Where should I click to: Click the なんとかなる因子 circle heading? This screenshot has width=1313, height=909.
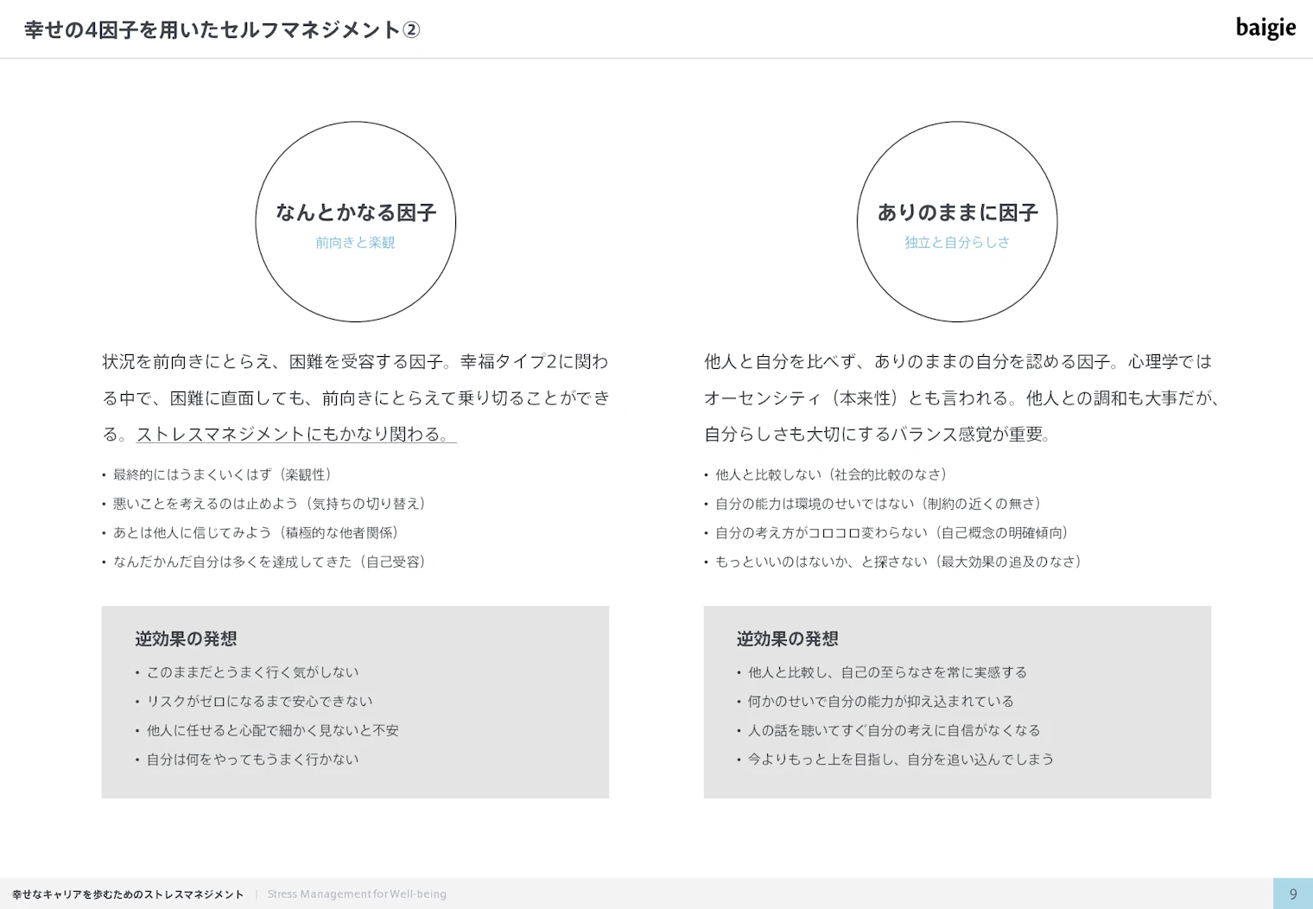[356, 213]
